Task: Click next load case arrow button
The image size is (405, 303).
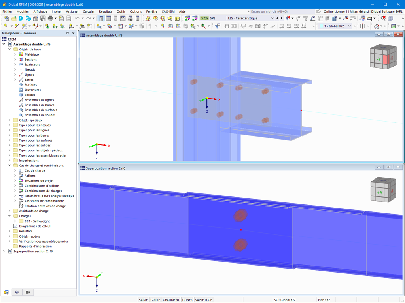Action: coord(282,18)
